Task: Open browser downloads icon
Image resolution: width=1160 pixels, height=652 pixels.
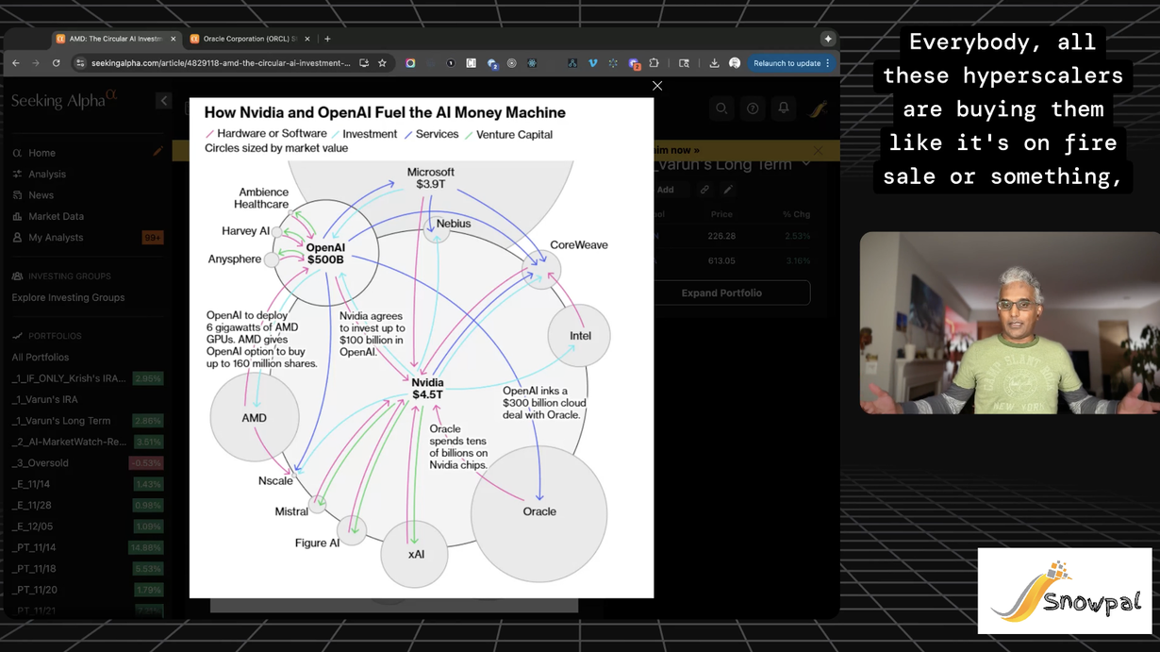Action: point(714,63)
